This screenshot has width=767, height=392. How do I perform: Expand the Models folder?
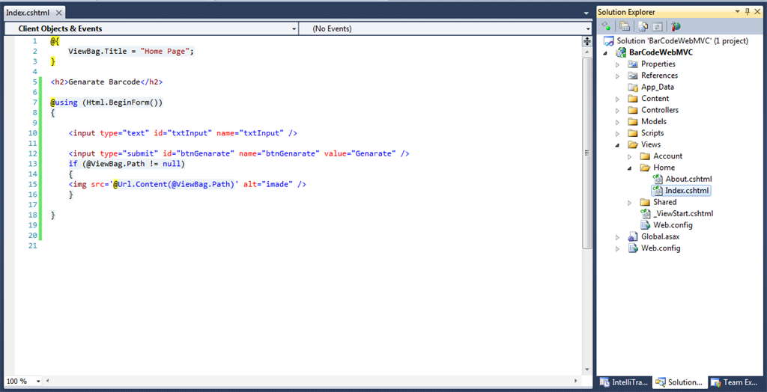pyautogui.click(x=618, y=122)
